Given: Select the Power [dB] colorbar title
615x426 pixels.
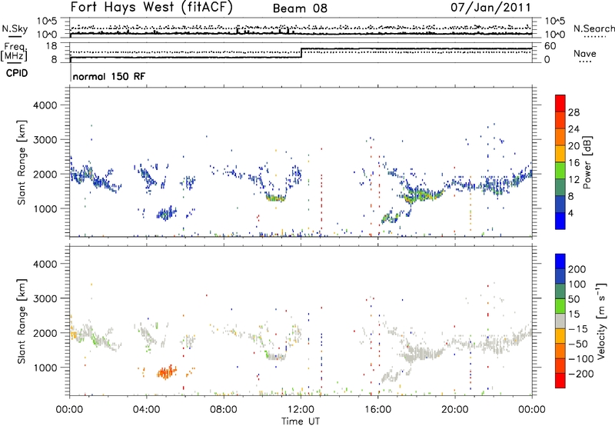Looking at the screenshot, I should 587,162.
